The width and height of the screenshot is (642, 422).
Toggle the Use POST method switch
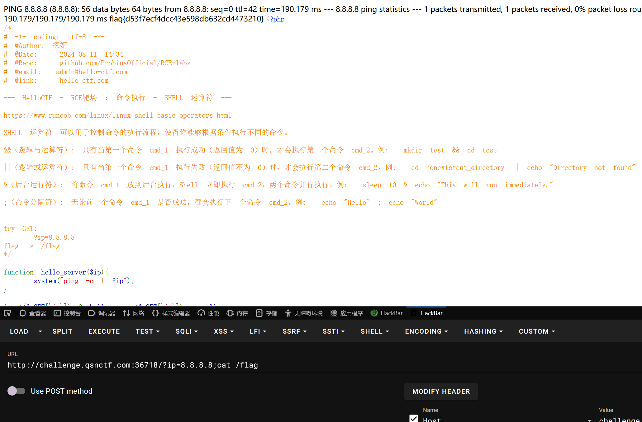[x=16, y=391]
